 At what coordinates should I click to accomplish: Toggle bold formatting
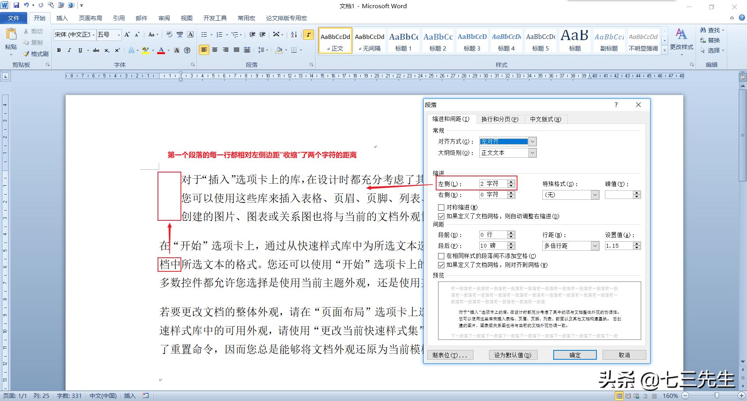(x=59, y=50)
